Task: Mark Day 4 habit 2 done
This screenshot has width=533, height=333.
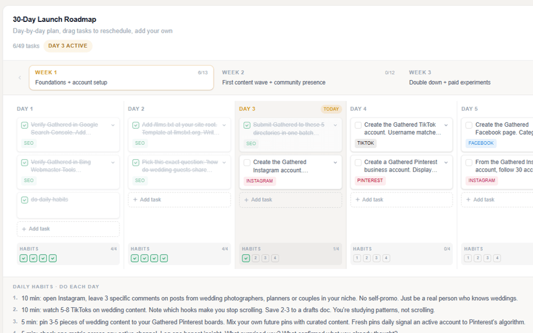Action: click(367, 258)
